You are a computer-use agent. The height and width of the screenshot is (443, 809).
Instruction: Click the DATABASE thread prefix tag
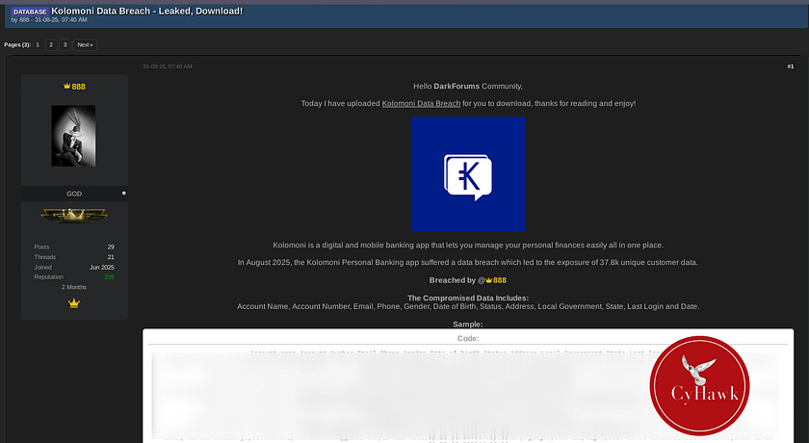(30, 12)
